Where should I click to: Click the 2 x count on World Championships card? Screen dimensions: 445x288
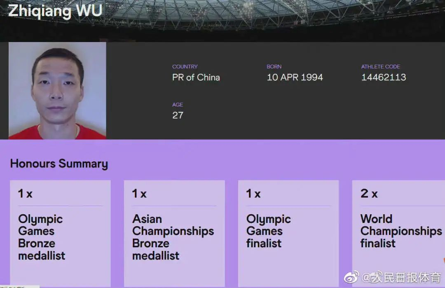pos(369,194)
